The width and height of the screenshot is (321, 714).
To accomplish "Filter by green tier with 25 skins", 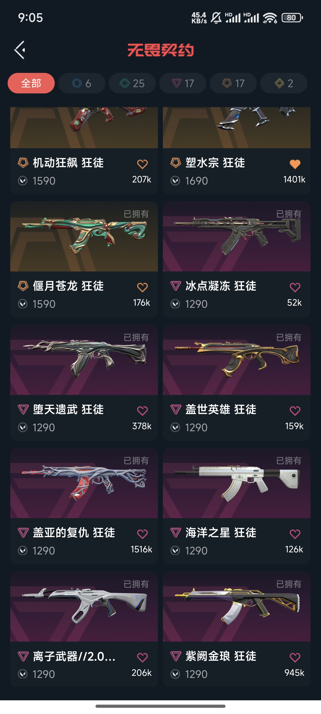I will click(x=132, y=83).
